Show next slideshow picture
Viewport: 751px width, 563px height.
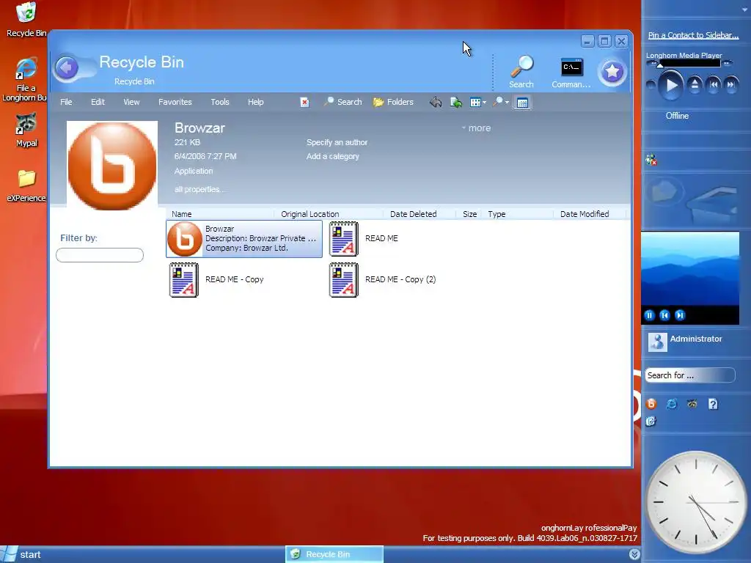point(680,315)
